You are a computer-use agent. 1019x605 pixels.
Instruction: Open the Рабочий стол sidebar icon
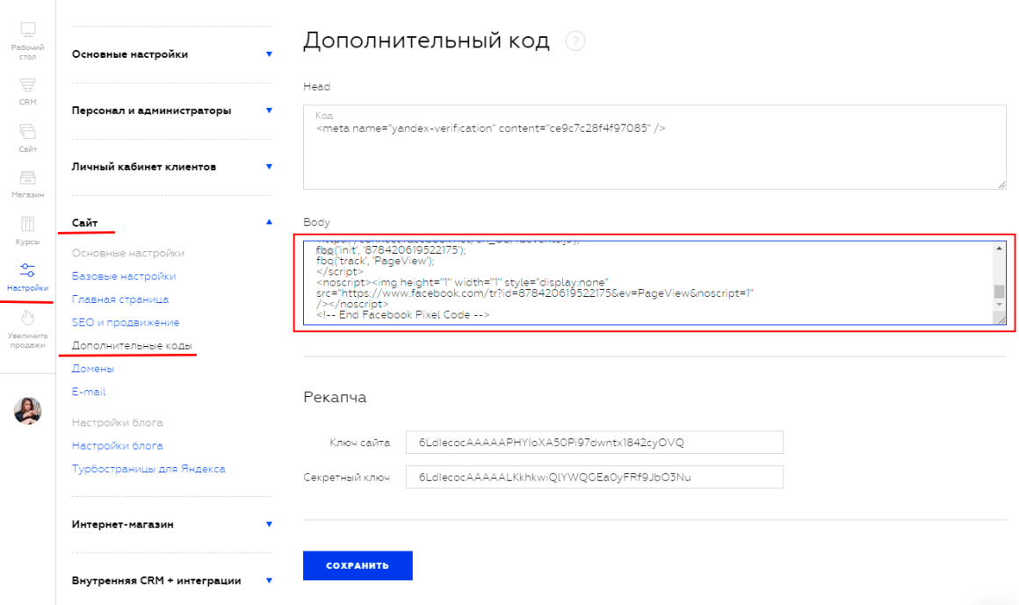pyautogui.click(x=28, y=30)
